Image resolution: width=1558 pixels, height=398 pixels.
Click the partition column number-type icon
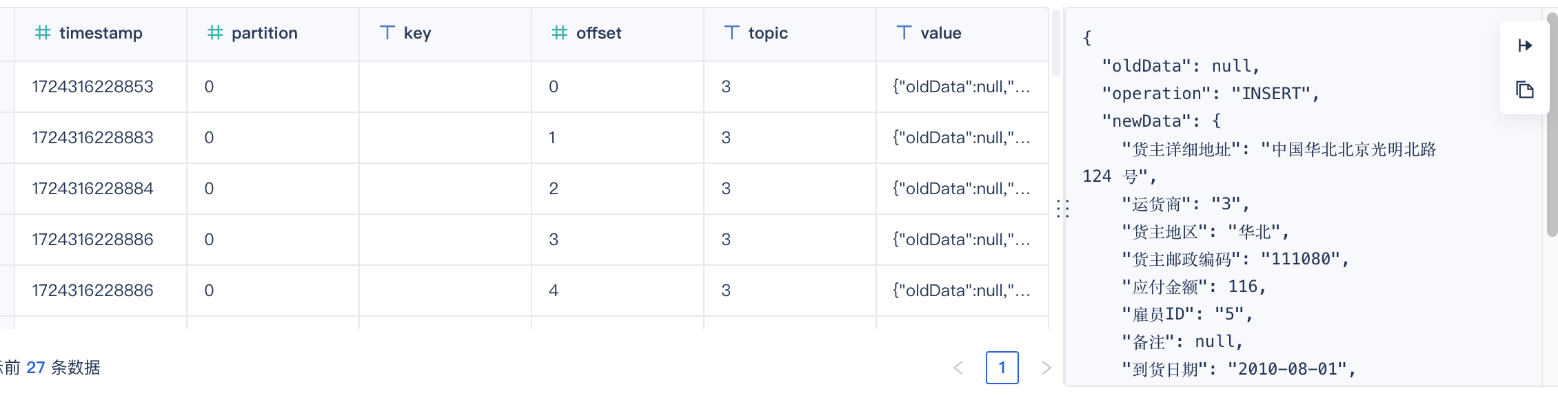[215, 32]
